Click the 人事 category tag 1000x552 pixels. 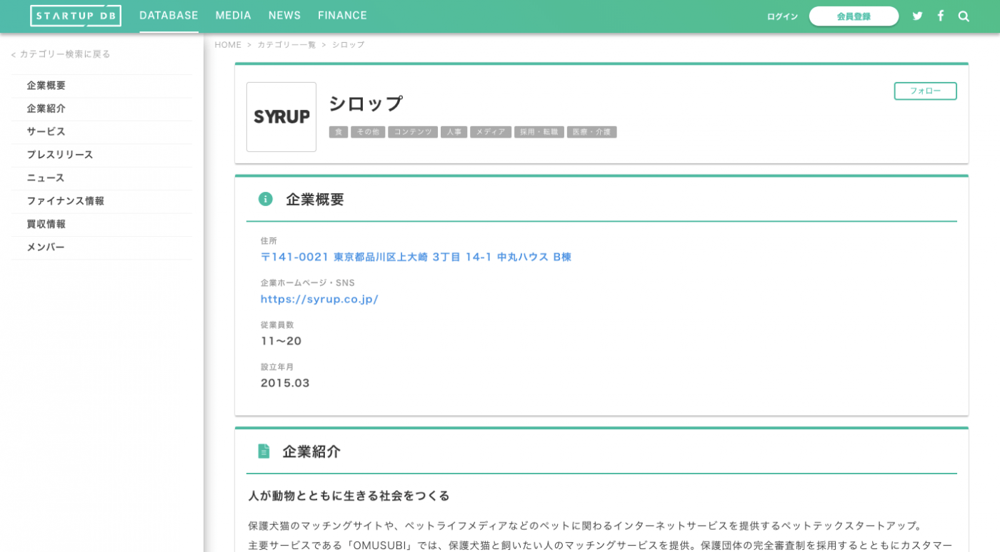(x=454, y=132)
